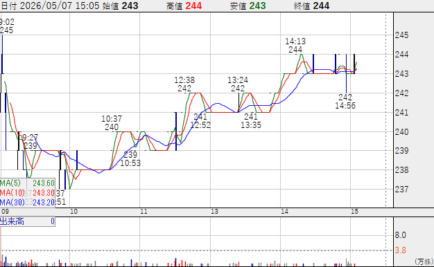Select the MA(10) 243.30 legend entry
Screen dimensions: 434x267
pyautogui.click(x=27, y=193)
